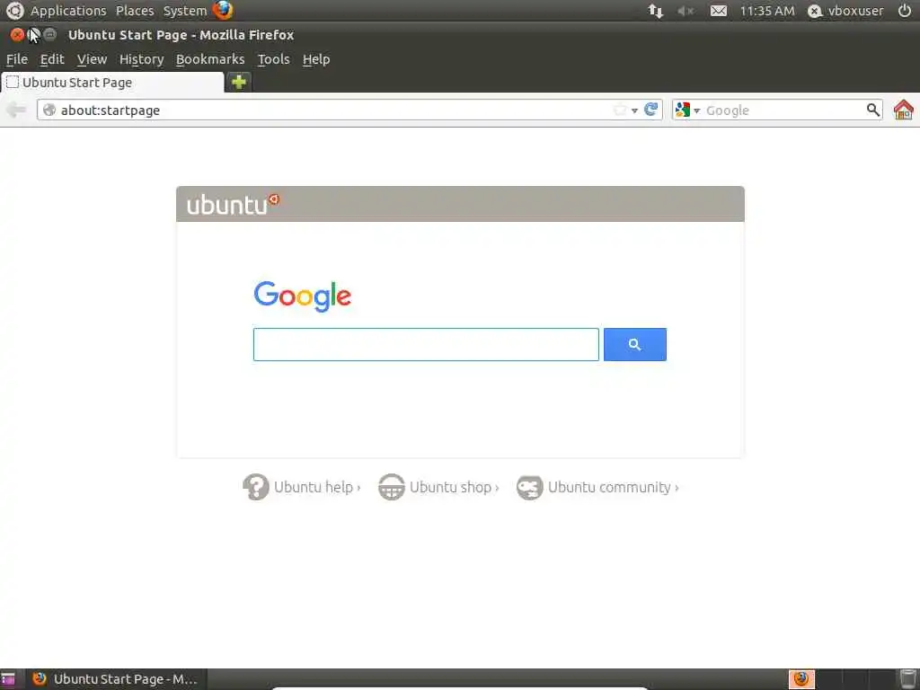
Task: Reload the current page
Action: point(650,109)
